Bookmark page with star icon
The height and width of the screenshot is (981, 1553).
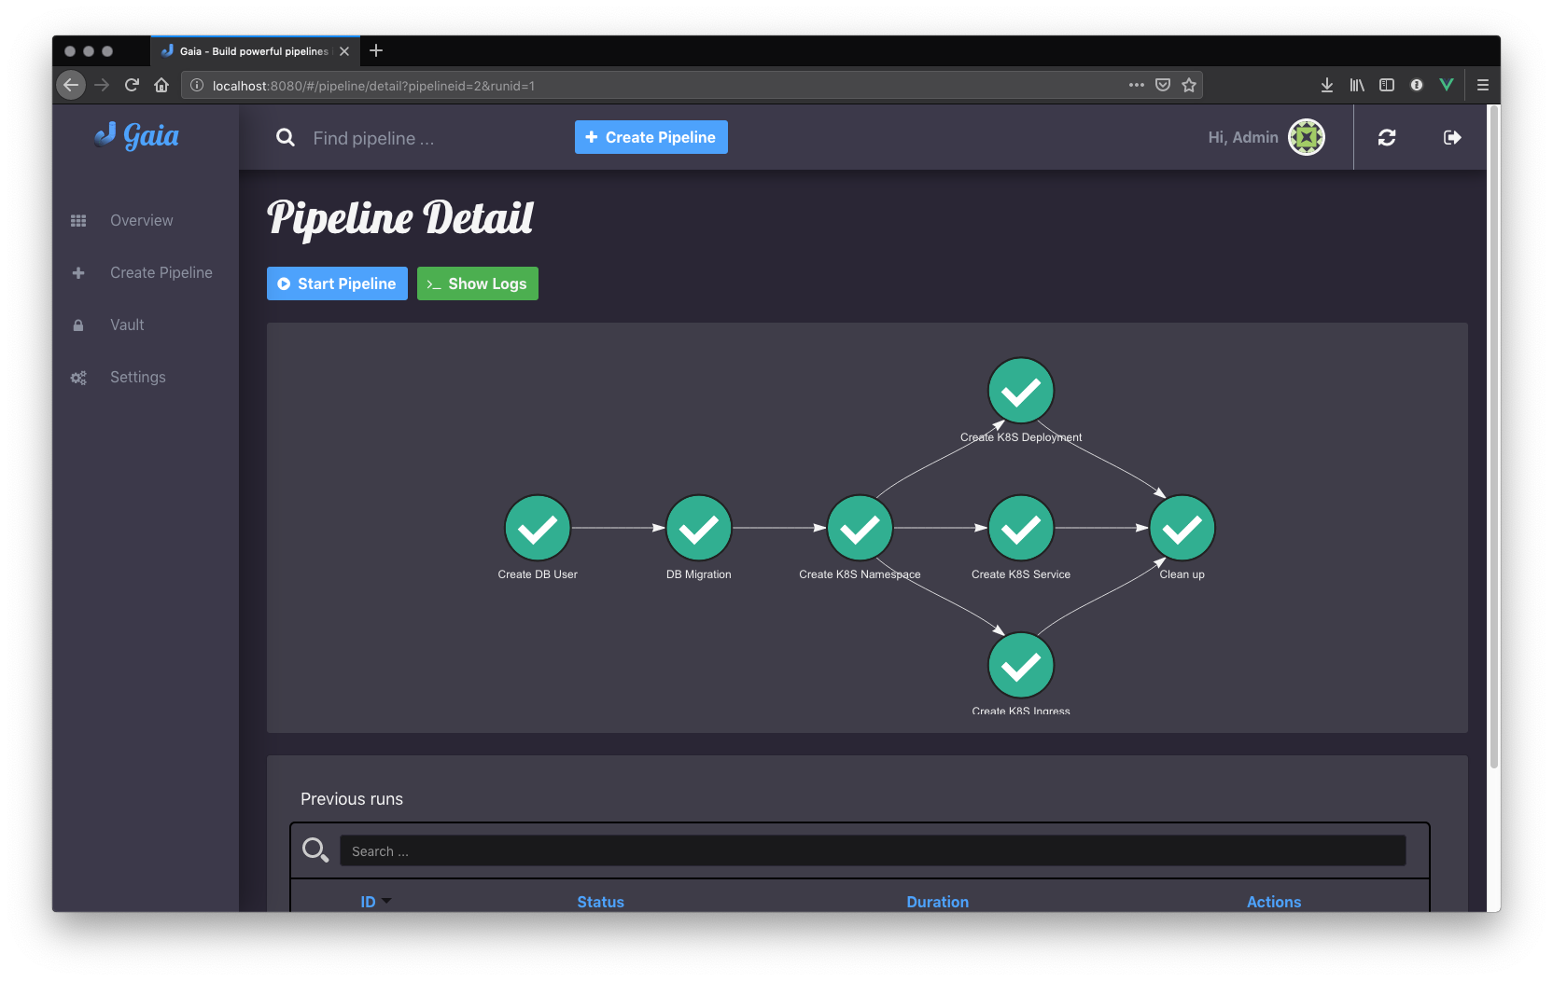1189,85
